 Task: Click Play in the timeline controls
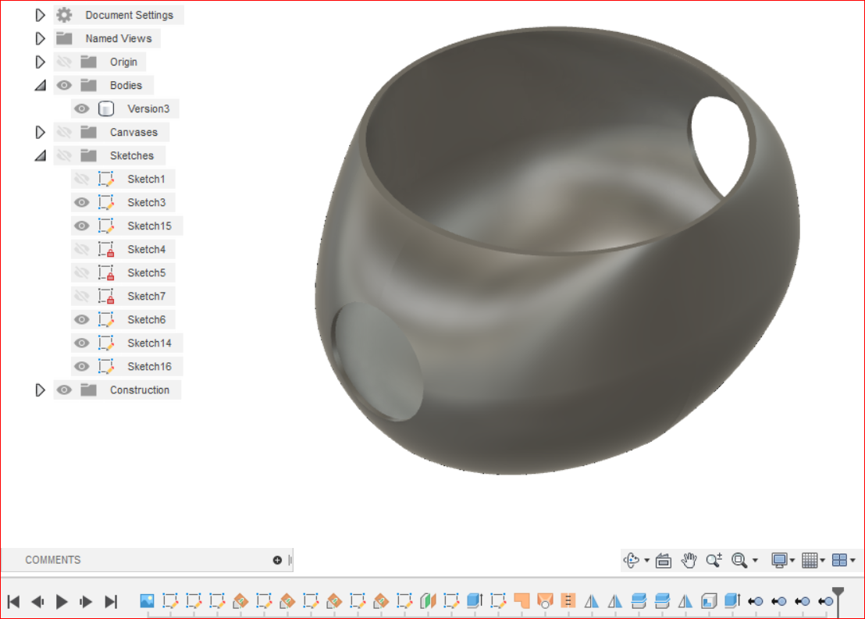click(x=62, y=601)
